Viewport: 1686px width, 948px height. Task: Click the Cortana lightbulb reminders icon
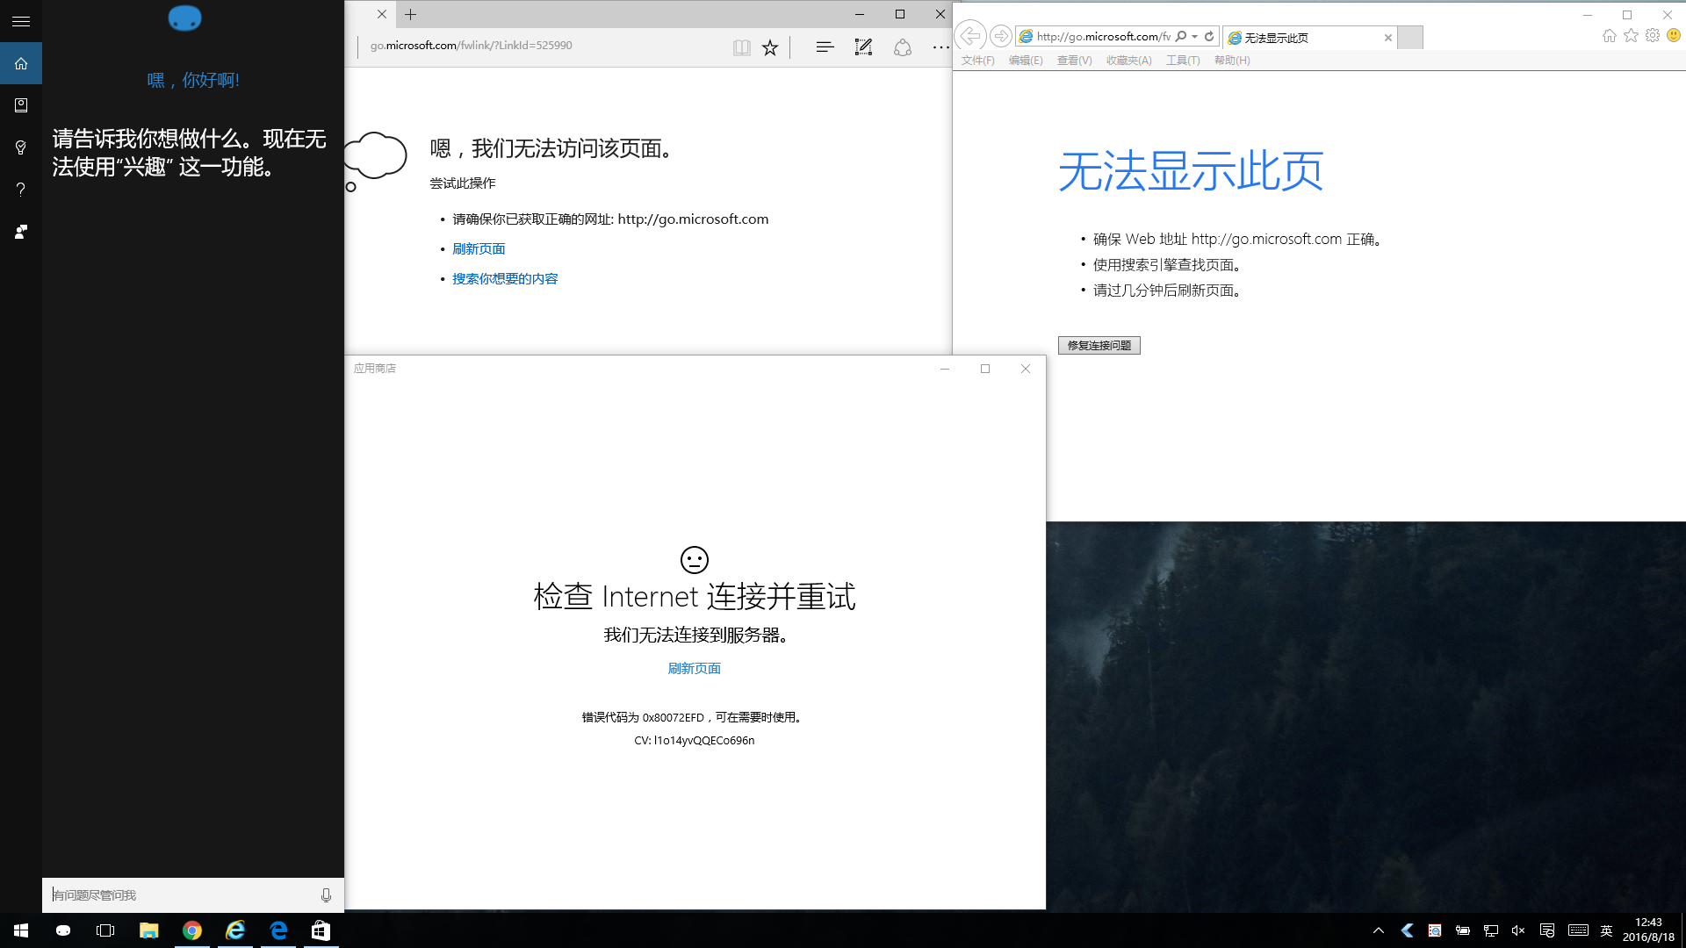point(21,147)
